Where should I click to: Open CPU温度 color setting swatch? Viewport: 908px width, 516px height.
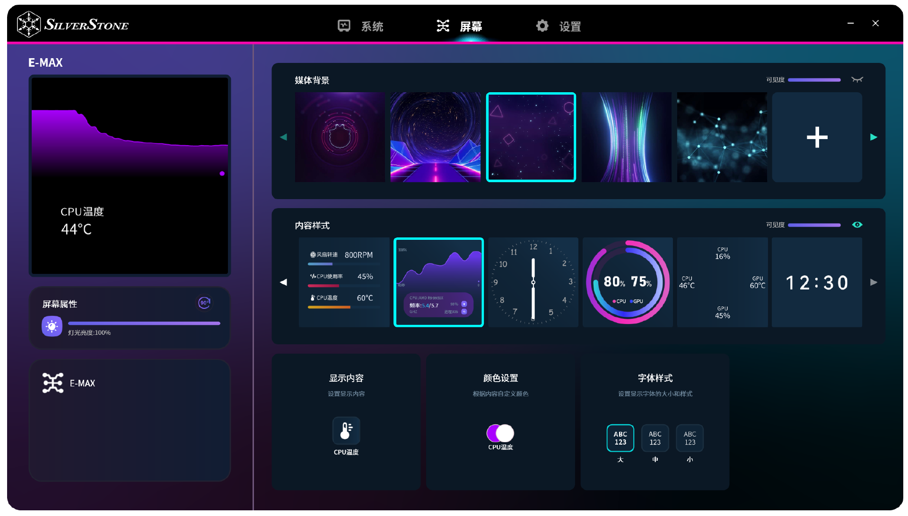[x=500, y=433]
